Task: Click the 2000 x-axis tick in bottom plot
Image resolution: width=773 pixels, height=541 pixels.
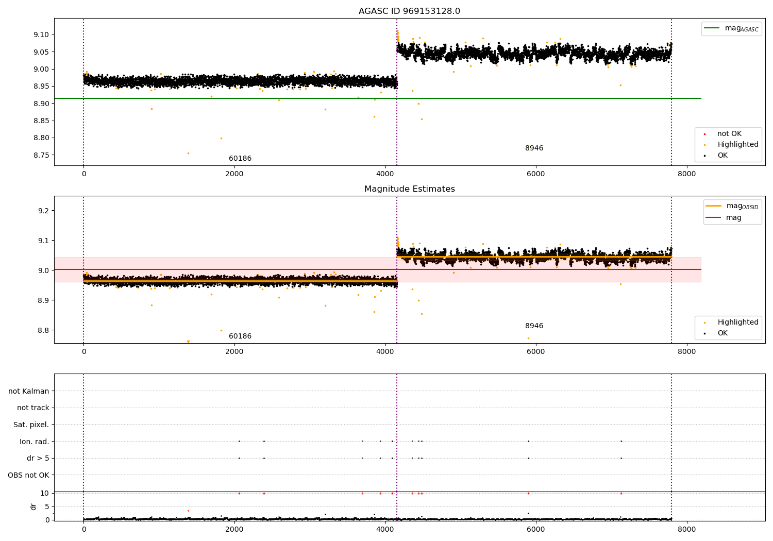Action: (x=234, y=530)
